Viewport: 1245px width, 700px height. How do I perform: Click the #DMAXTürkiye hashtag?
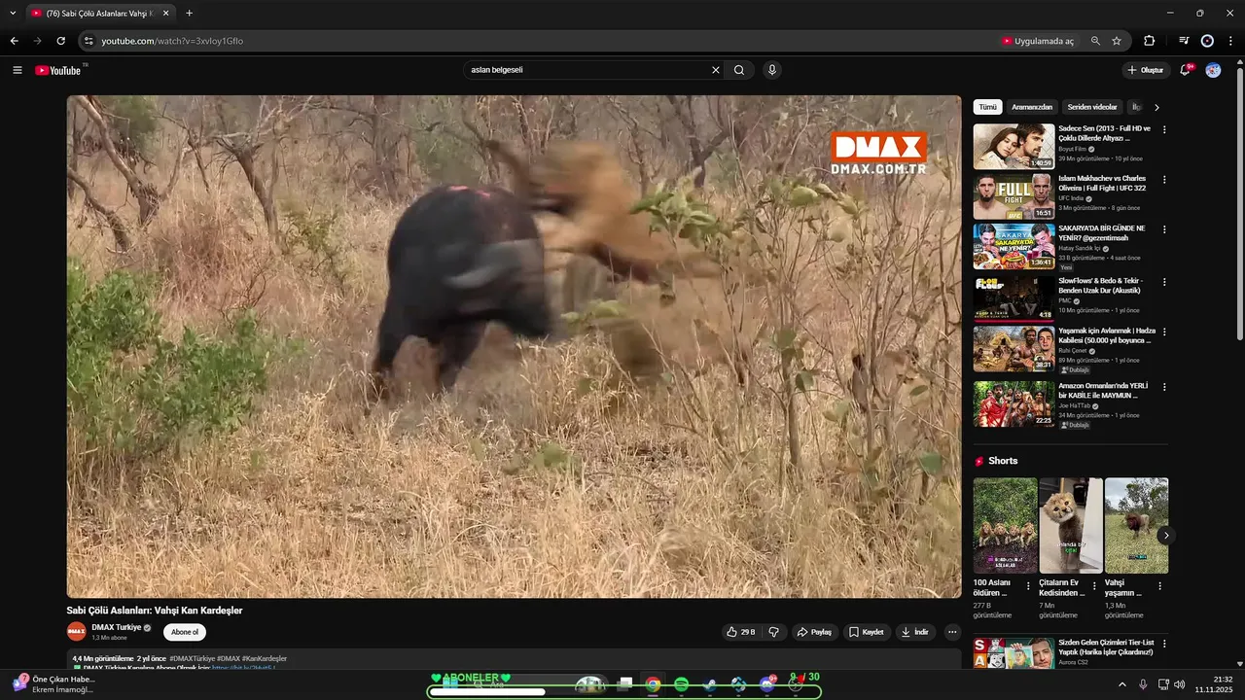[192, 659]
